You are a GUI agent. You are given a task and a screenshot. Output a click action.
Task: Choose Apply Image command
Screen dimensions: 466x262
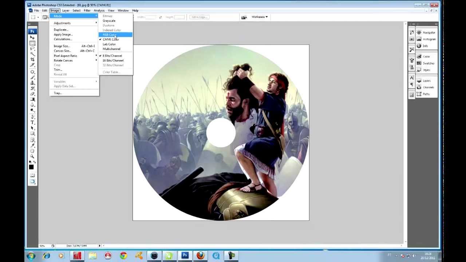tap(74, 35)
